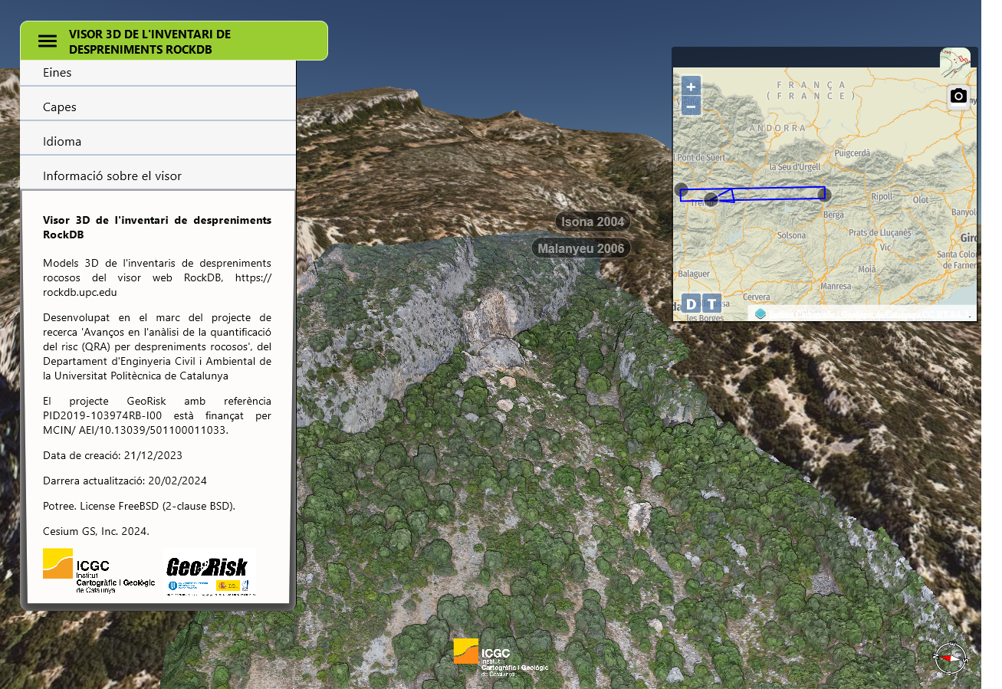Viewport: 1002px width, 689px height.
Task: Click the GeoRisk logo in the info panel
Action: (208, 572)
